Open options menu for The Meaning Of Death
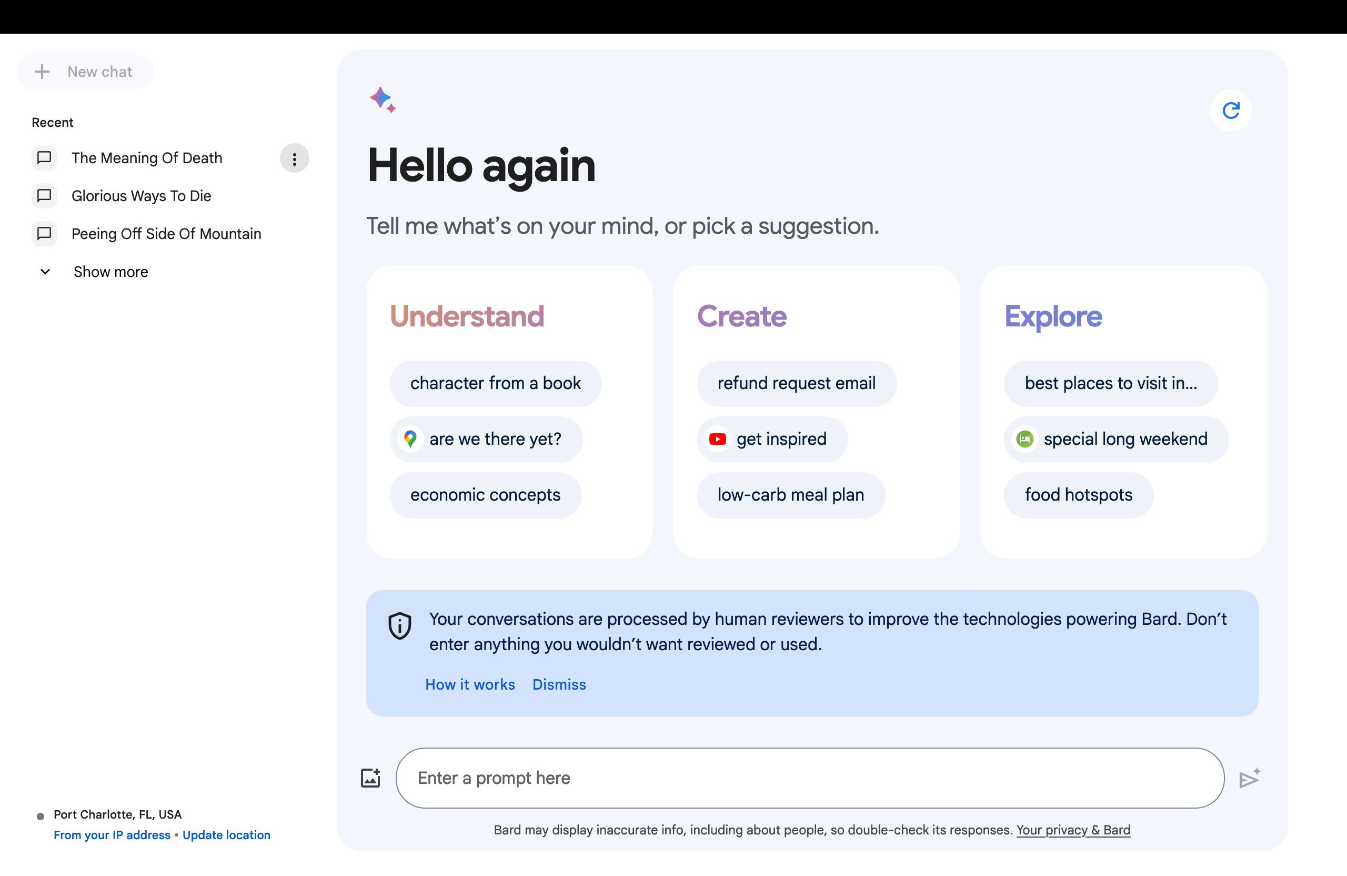1347x876 pixels. [294, 158]
